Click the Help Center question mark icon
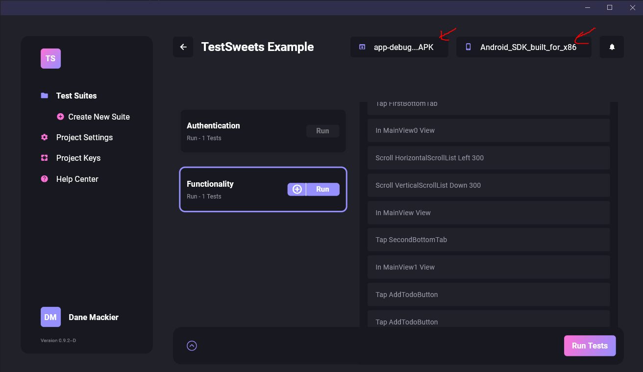Image resolution: width=643 pixels, height=372 pixels. coord(45,179)
